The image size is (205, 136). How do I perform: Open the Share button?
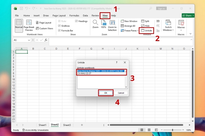click(x=188, y=16)
